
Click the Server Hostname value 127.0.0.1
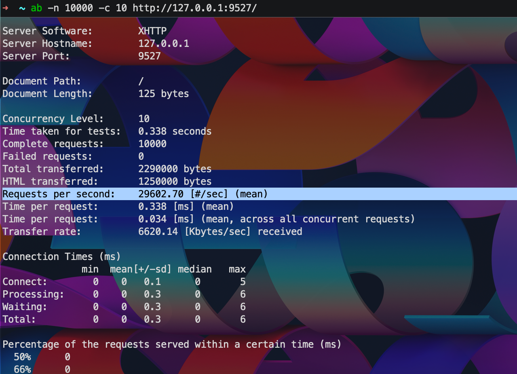tap(163, 44)
